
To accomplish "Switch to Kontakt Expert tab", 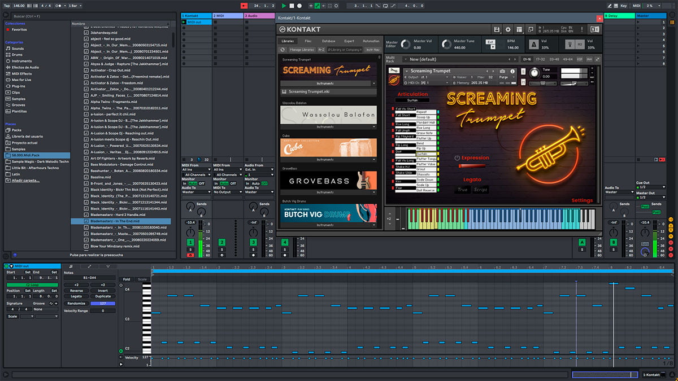I will 349,41.
